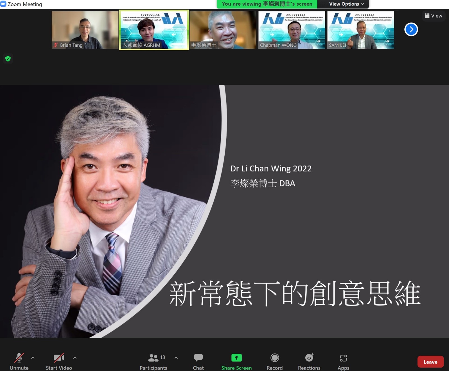The width and height of the screenshot is (449, 371).
Task: Click the slide text Dr Li Chan Wing 2022
Action: point(271,168)
